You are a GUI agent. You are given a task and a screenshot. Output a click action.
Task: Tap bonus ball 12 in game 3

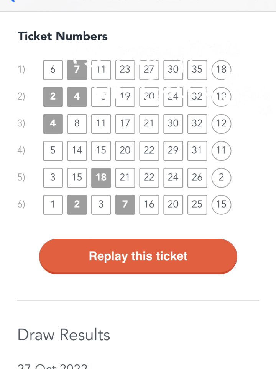tap(221, 124)
